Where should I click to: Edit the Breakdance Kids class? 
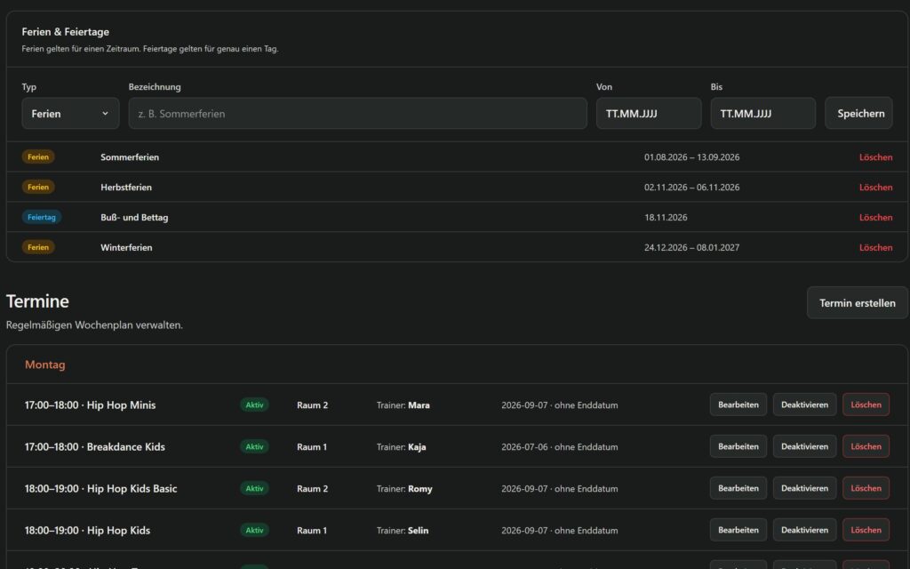coord(738,446)
